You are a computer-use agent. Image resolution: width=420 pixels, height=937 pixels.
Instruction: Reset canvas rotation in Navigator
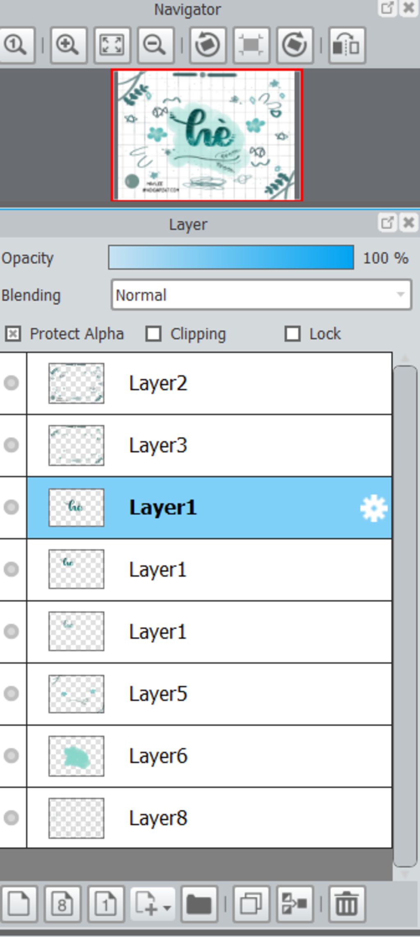251,45
